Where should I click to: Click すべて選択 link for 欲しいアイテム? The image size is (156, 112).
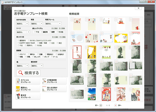pyautogui.click(x=55, y=28)
